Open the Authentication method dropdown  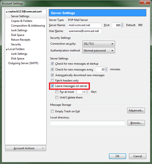coord(99,50)
